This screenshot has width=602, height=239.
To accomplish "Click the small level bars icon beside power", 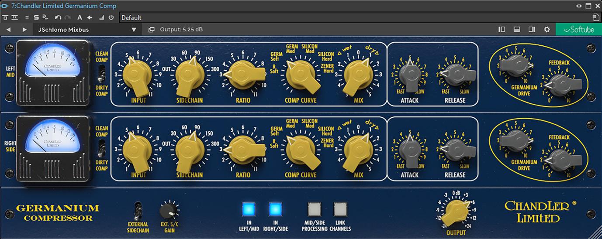I will (102, 17).
